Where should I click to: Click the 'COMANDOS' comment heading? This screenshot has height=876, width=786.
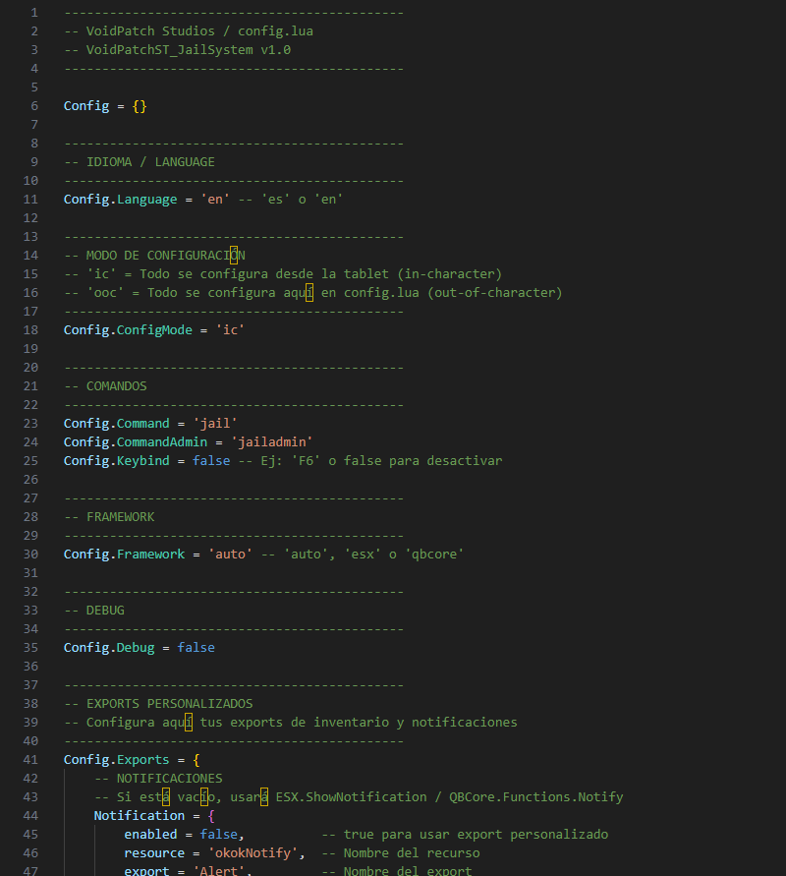(x=105, y=386)
